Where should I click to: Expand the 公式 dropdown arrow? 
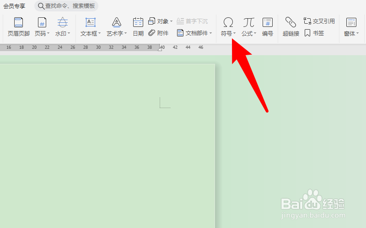tap(255, 33)
